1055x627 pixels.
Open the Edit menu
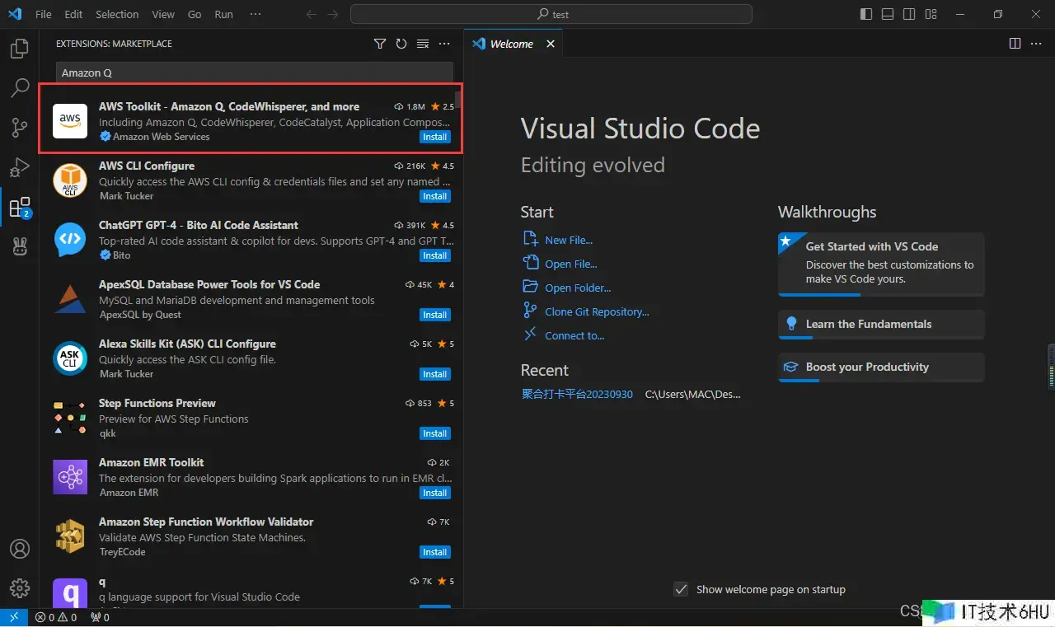[x=73, y=14]
